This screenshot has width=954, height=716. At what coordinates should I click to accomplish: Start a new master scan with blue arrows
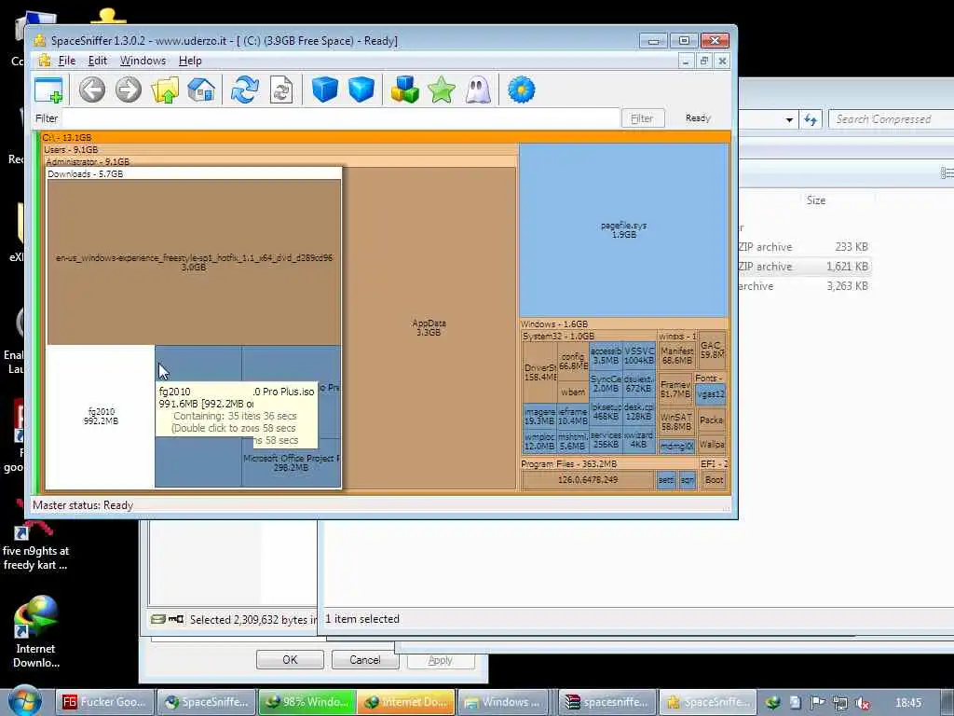pos(245,90)
